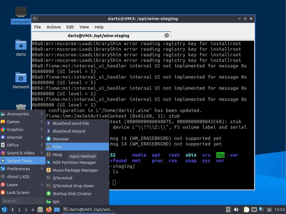This screenshot has width=286, height=214.
Task: Open the LXQt start menu button
Action: coord(4,210)
